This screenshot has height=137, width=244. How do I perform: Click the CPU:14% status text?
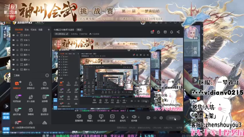point(157,128)
